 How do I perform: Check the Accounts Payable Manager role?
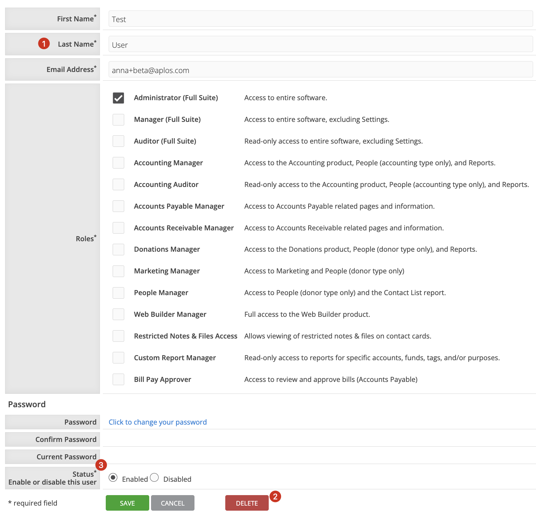[118, 206]
